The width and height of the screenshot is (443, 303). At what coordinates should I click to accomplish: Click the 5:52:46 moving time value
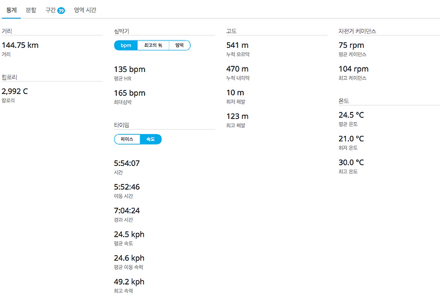pos(127,187)
